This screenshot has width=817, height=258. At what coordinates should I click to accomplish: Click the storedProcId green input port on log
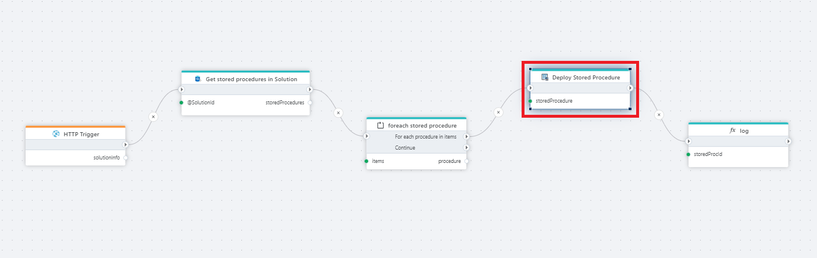(688, 154)
